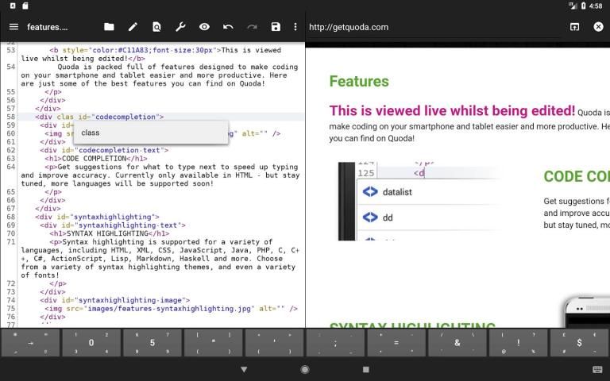Screen dimensions: 610x381
Task: Tap the features file name tab title
Action: click(x=48, y=27)
